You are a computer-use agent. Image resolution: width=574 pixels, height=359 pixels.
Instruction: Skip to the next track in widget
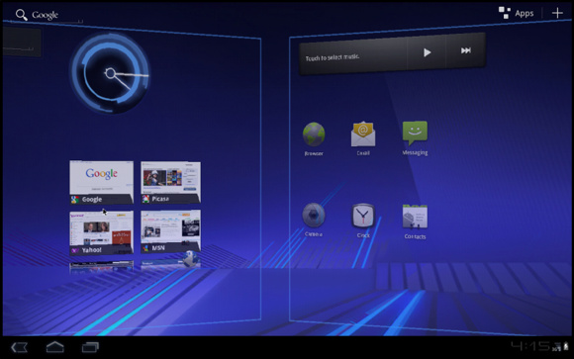[x=466, y=50]
